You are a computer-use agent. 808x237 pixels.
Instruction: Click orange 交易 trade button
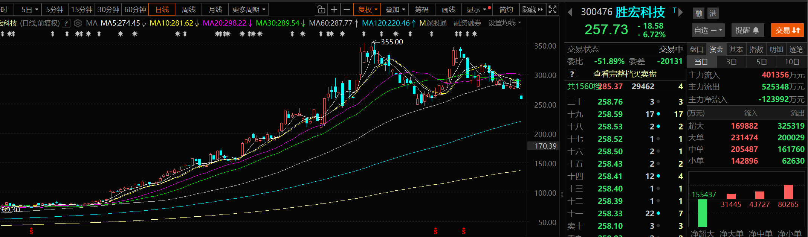pos(787,30)
